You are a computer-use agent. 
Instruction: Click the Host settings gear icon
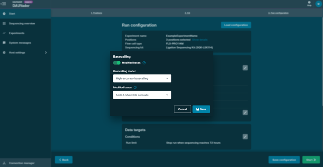coord(4,52)
